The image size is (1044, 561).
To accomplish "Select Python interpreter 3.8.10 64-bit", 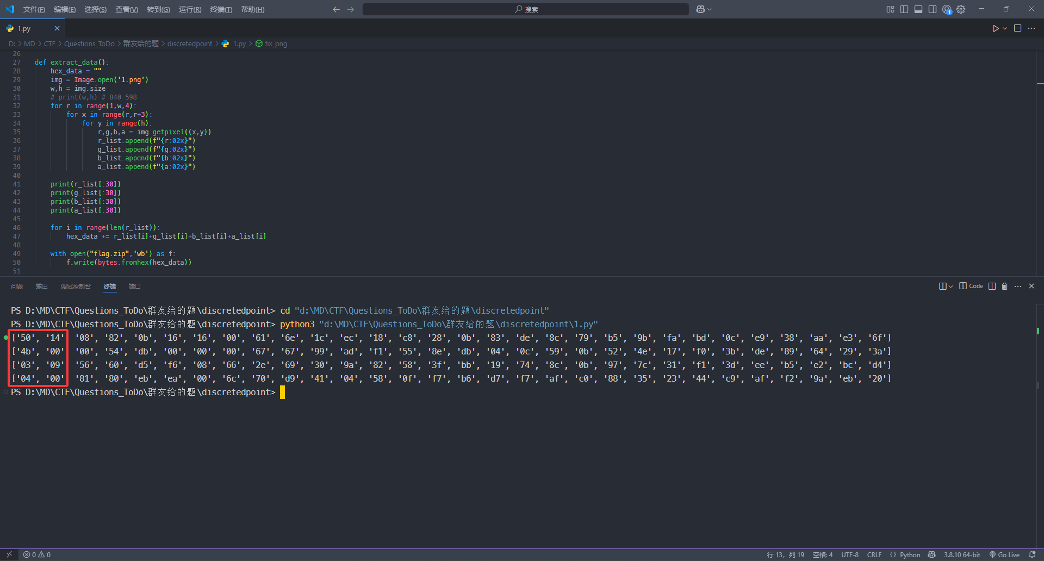I will [x=962, y=554].
